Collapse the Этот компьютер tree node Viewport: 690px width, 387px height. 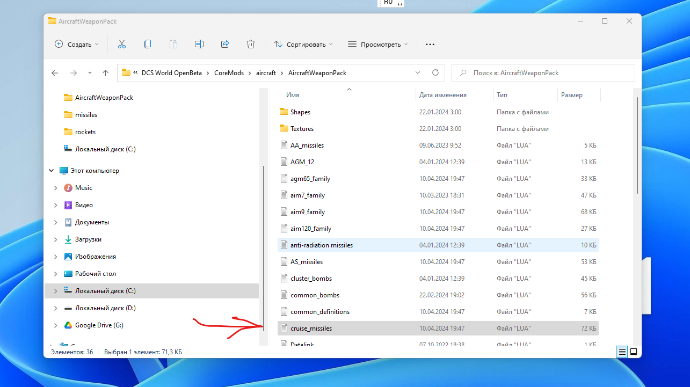point(52,171)
